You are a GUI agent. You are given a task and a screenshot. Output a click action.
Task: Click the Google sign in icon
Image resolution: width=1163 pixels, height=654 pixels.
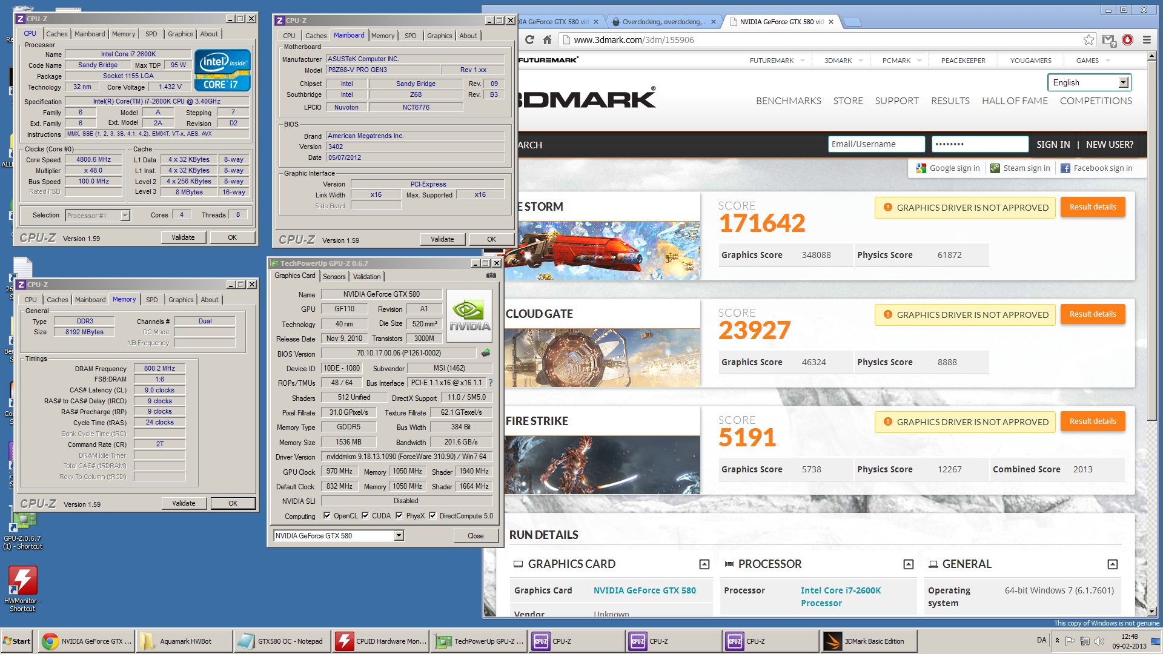pos(921,168)
